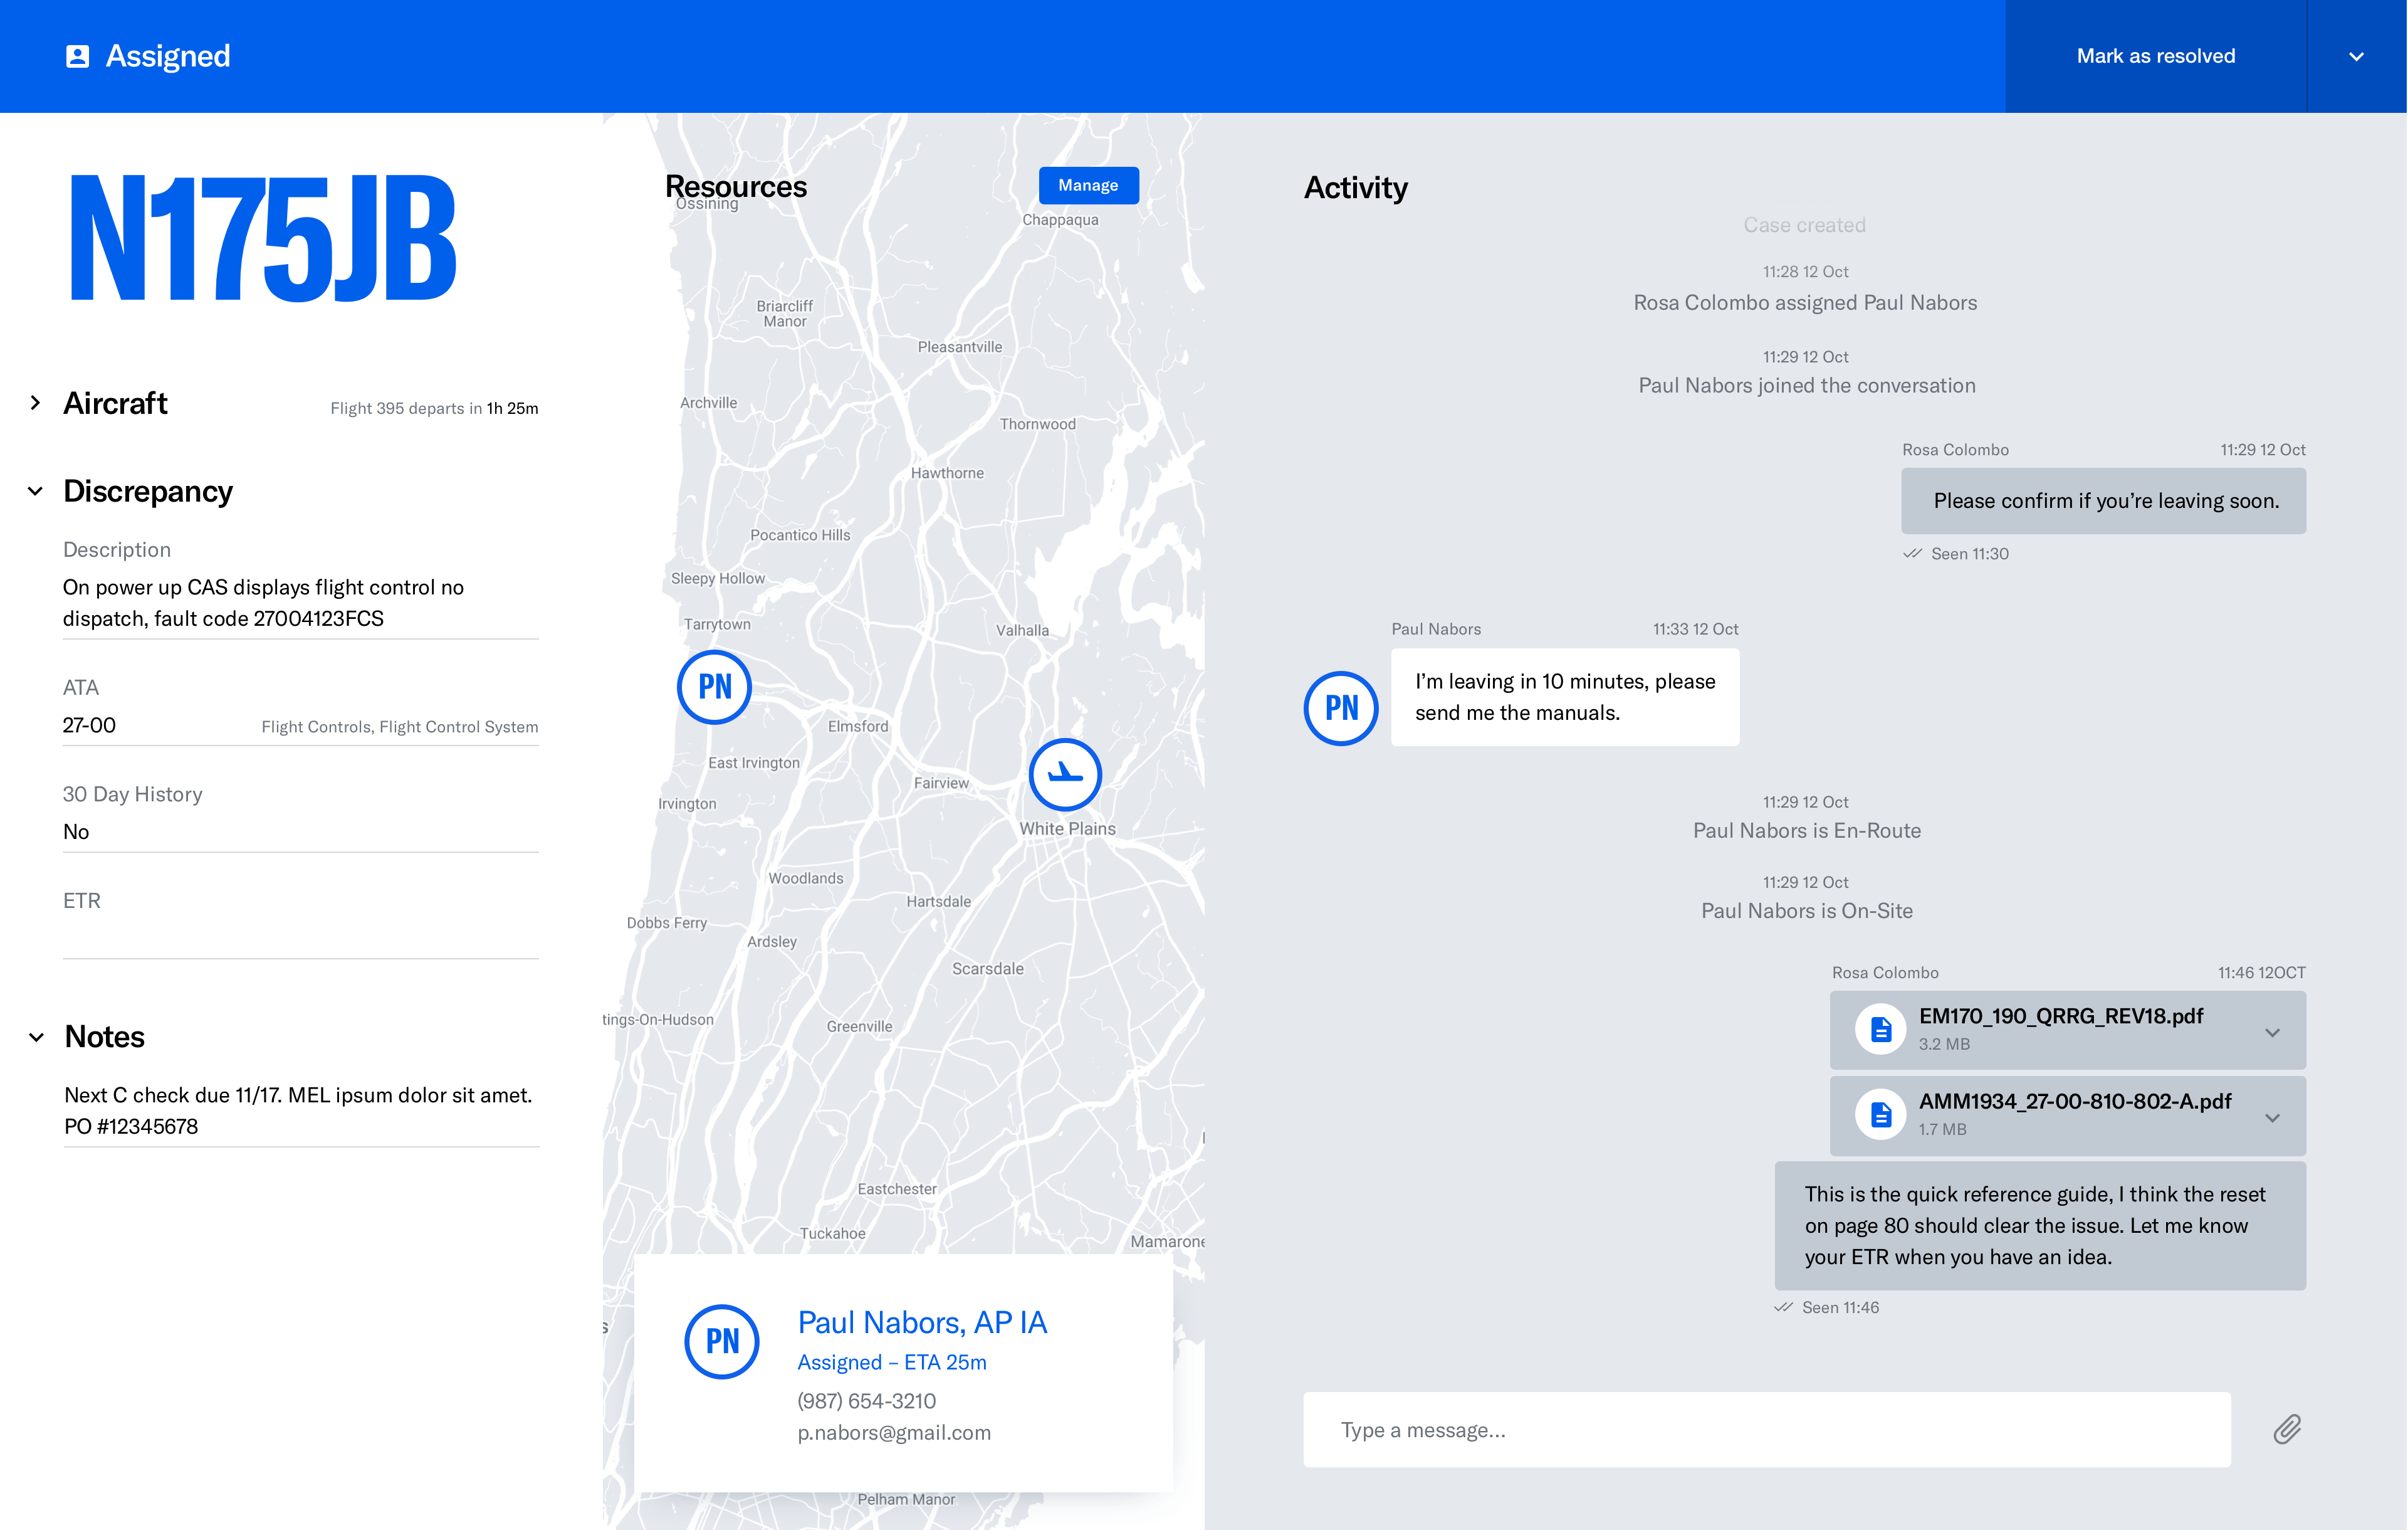The height and width of the screenshot is (1530, 2408).
Task: Click PN avatar in resource contact card
Action: point(722,1341)
